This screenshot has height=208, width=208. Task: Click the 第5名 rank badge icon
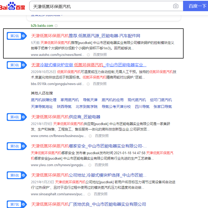pyautogui.click(x=17, y=146)
